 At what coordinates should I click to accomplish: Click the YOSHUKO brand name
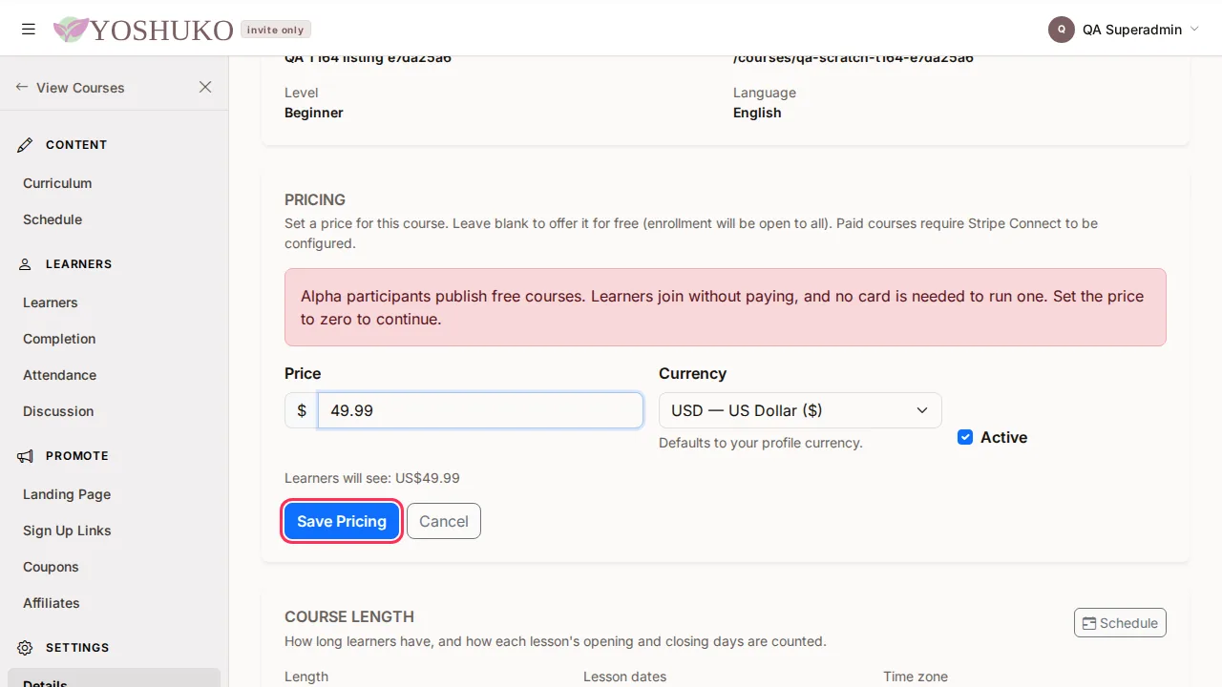(x=162, y=31)
